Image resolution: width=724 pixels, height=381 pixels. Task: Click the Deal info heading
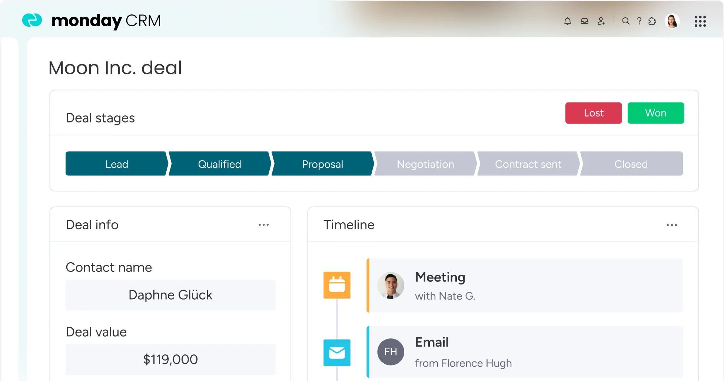point(92,225)
